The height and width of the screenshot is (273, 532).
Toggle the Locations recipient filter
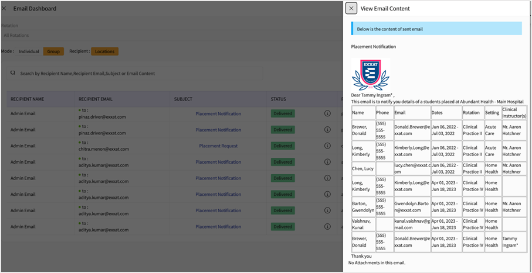(104, 51)
